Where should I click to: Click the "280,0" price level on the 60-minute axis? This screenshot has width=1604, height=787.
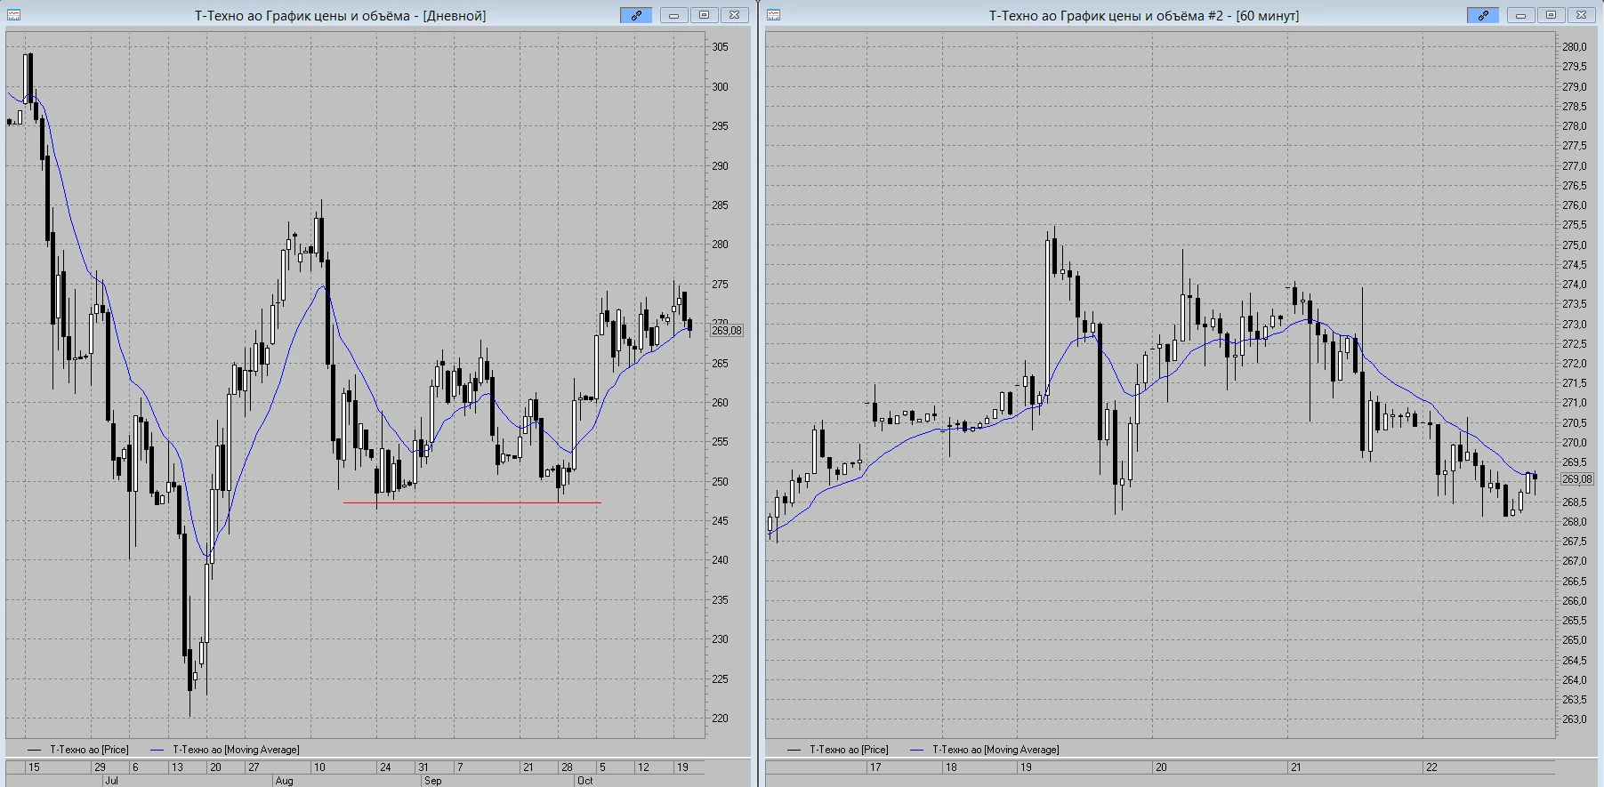click(x=1575, y=47)
